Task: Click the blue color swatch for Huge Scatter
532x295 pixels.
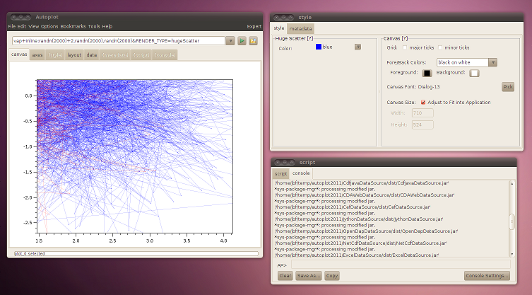Action: click(318, 47)
